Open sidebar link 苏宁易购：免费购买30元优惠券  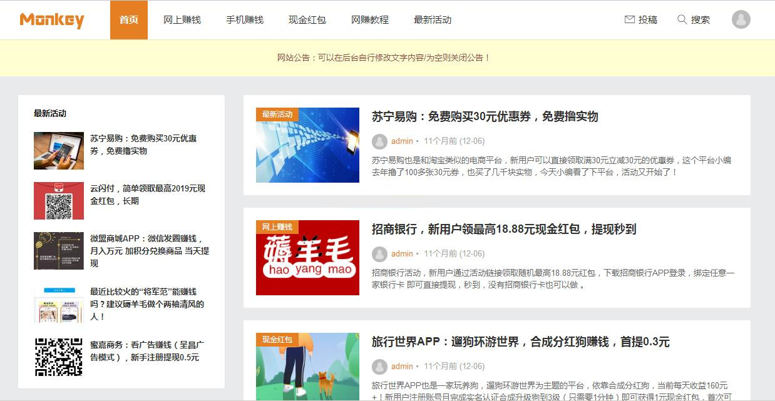143,145
